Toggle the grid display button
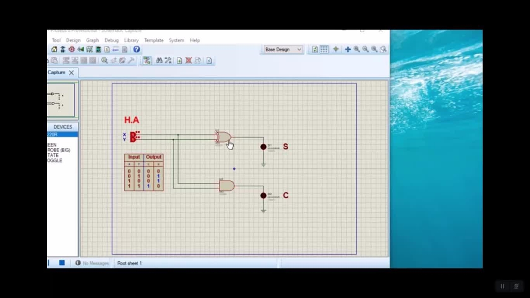Screen dimensions: 530x298 point(324,49)
